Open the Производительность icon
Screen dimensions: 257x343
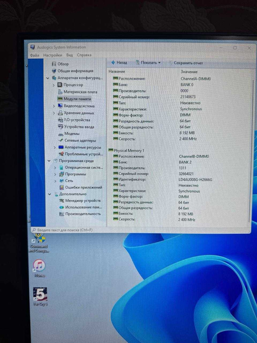tap(62, 214)
